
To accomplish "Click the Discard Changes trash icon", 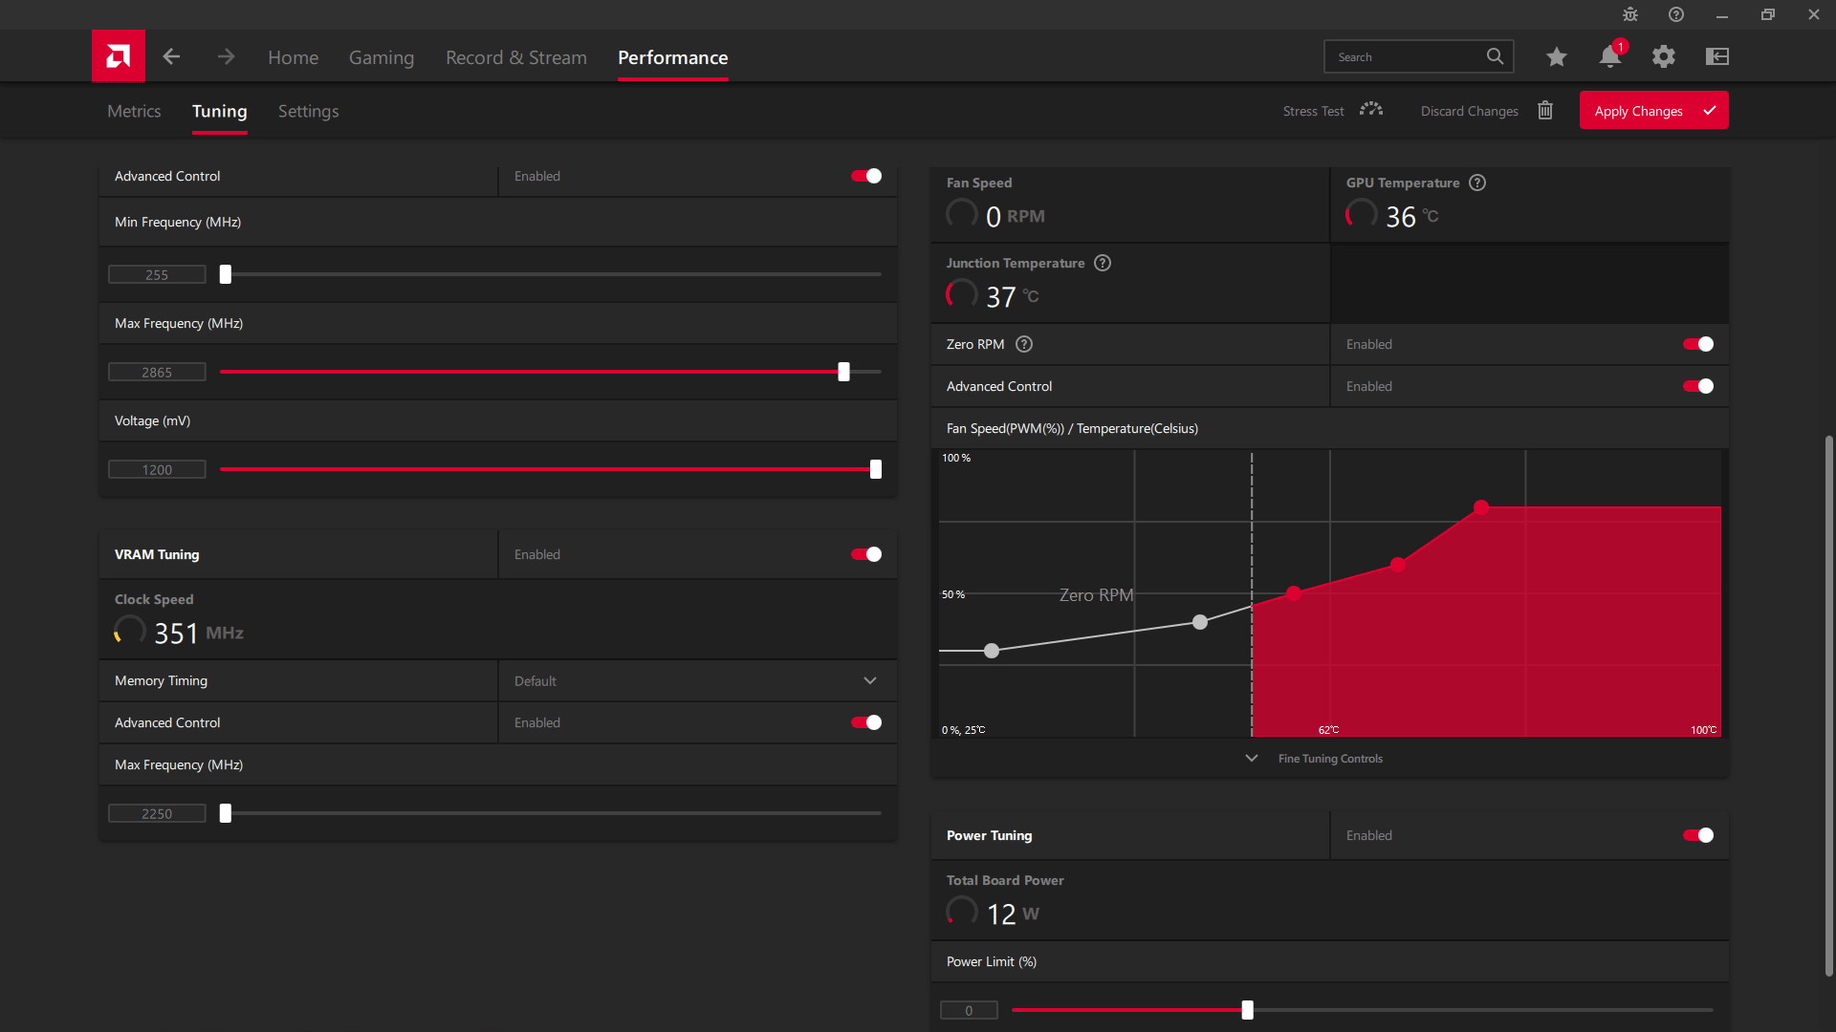I will tap(1545, 110).
